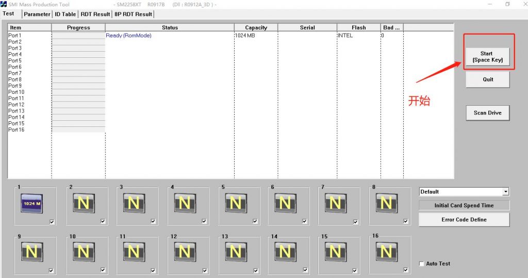Enable the Auto Test checkbox
The image size is (528, 278).
[422, 264]
